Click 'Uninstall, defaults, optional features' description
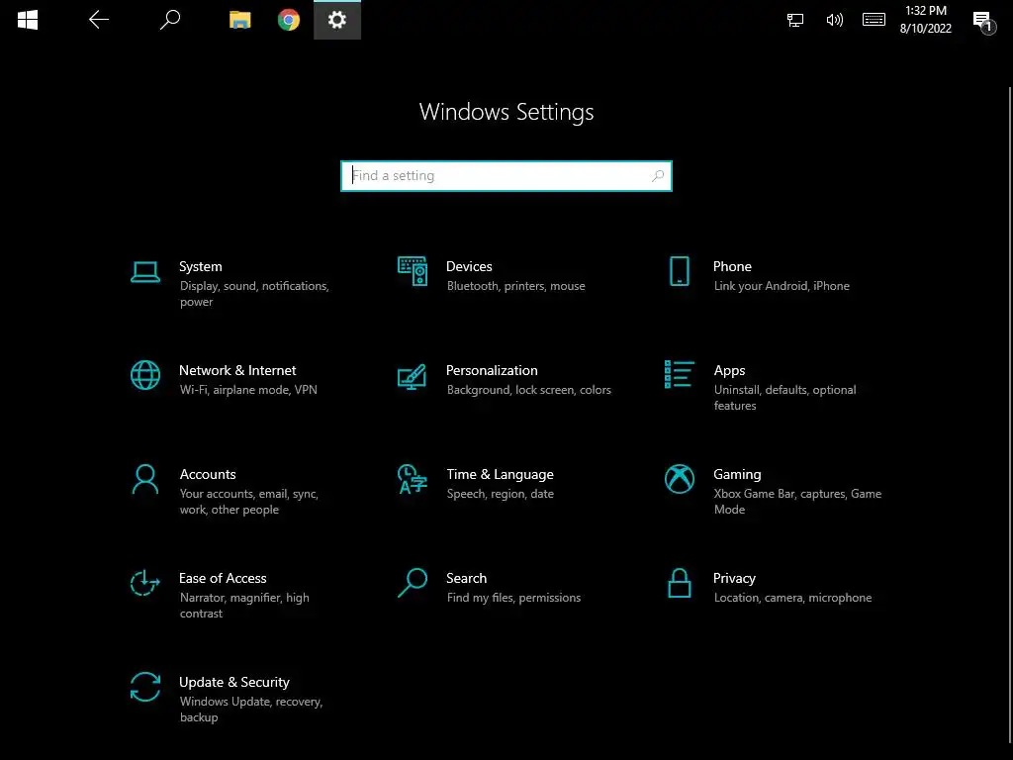The width and height of the screenshot is (1013, 760). tap(784, 398)
